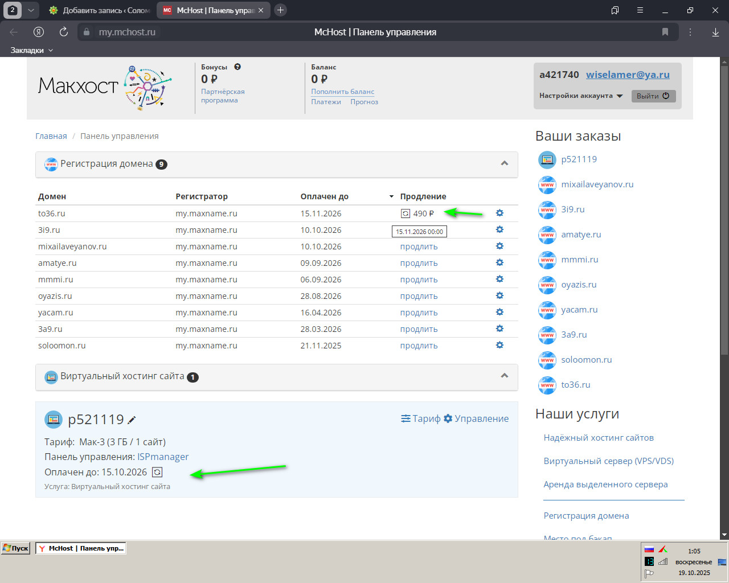Open Настройки аккаунта dropdown
The image size is (729, 583).
coord(581,96)
